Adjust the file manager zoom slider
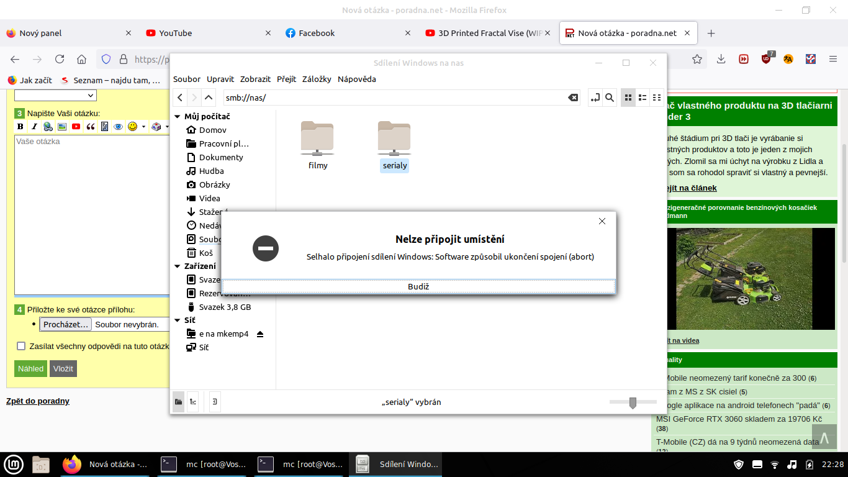Viewport: 848px width, 477px height. click(x=633, y=402)
